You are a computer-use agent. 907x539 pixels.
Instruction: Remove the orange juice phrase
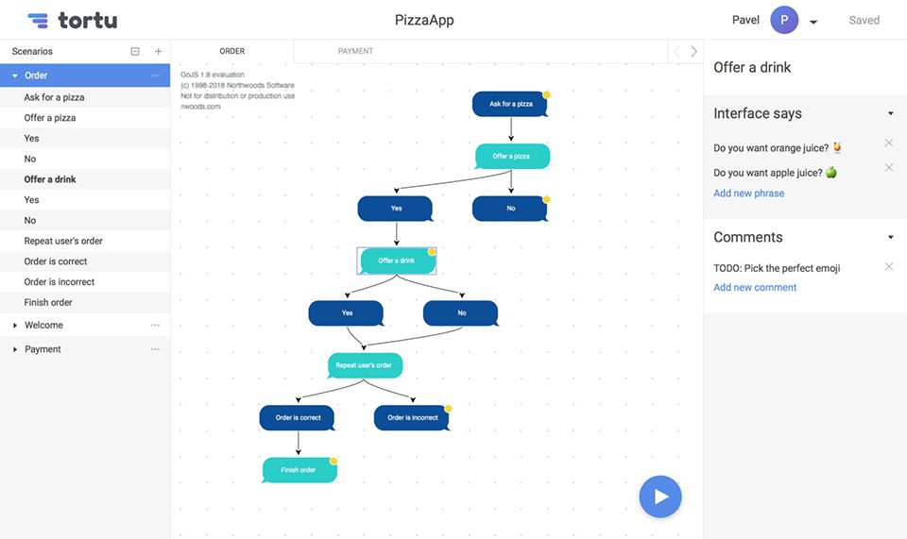tap(888, 143)
